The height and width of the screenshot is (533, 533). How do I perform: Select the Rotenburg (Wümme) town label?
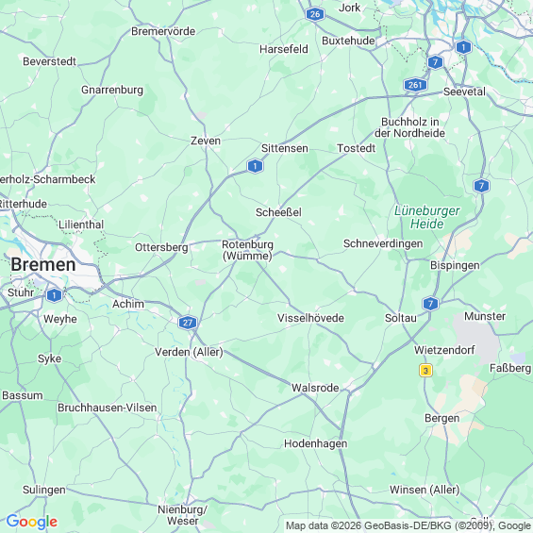(x=247, y=250)
